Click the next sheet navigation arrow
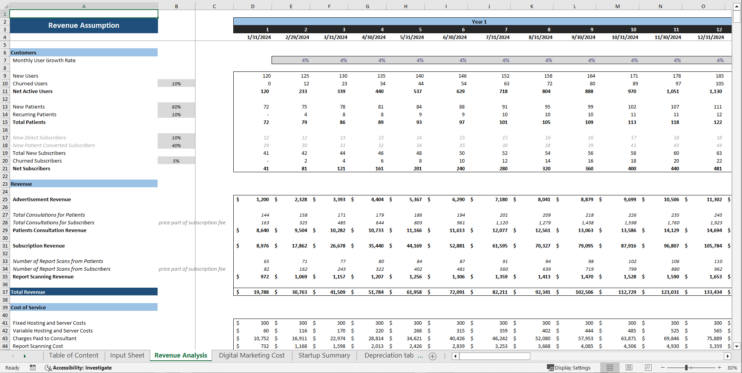This screenshot has width=742, height=373. [x=24, y=356]
